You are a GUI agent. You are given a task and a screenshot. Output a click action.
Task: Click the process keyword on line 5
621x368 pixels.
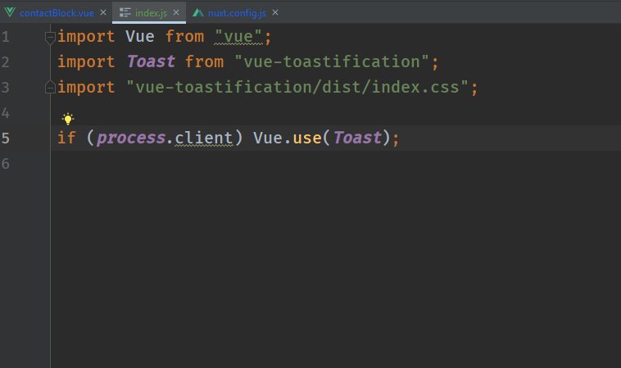tap(131, 139)
